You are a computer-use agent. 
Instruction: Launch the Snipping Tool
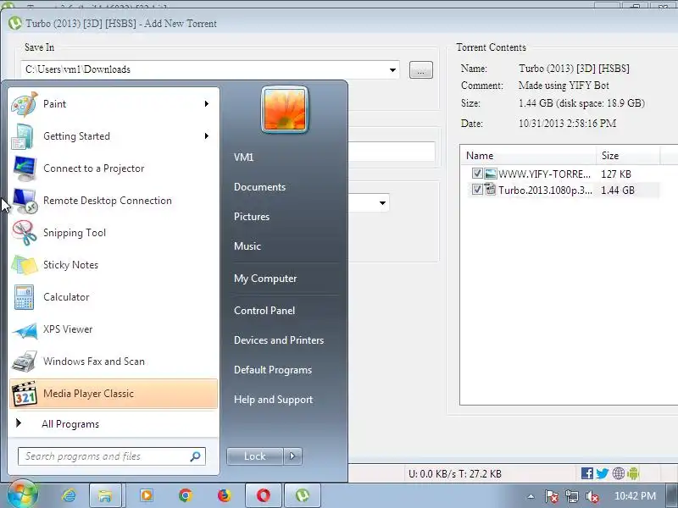pyautogui.click(x=114, y=233)
